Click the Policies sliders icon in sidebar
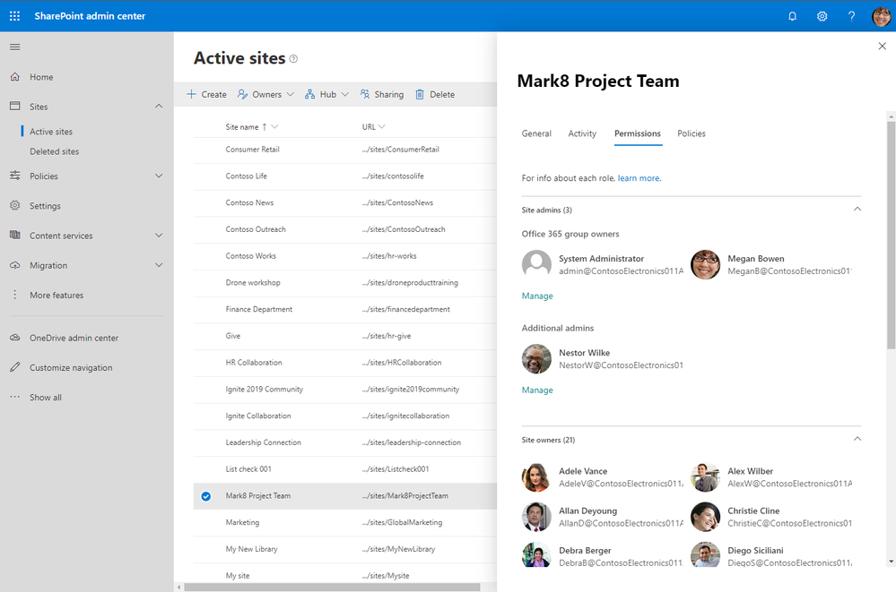Image resolution: width=896 pixels, height=592 pixels. 15,176
